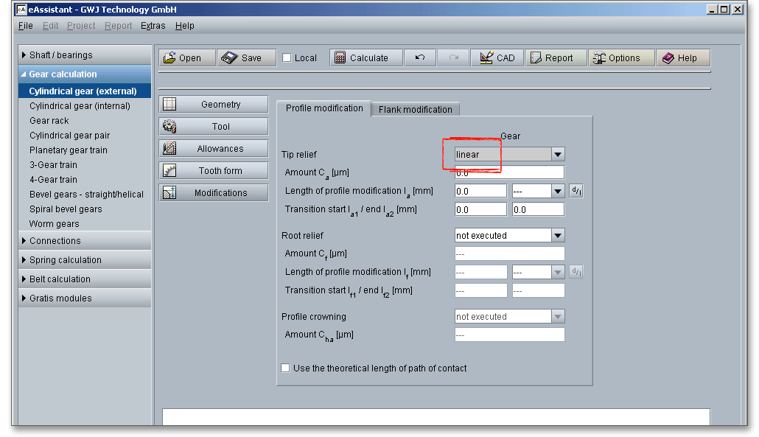Select Planetary gear train in sidebar
Viewport: 759px width, 437px height.
pyautogui.click(x=69, y=150)
